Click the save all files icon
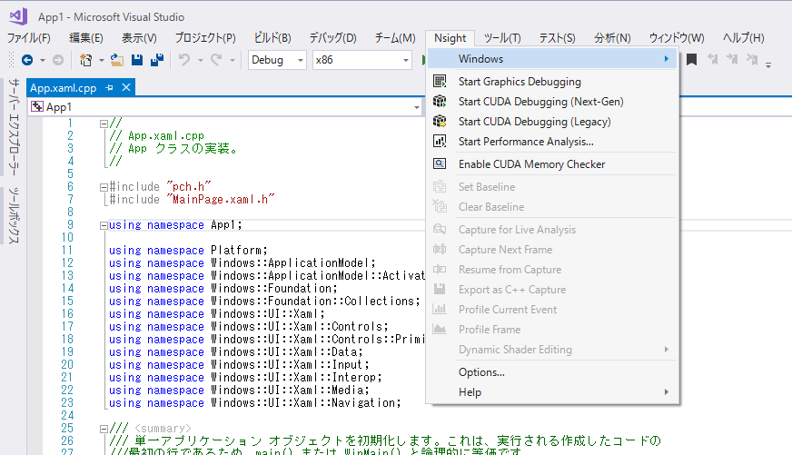This screenshot has height=455, width=792. pos(157,60)
